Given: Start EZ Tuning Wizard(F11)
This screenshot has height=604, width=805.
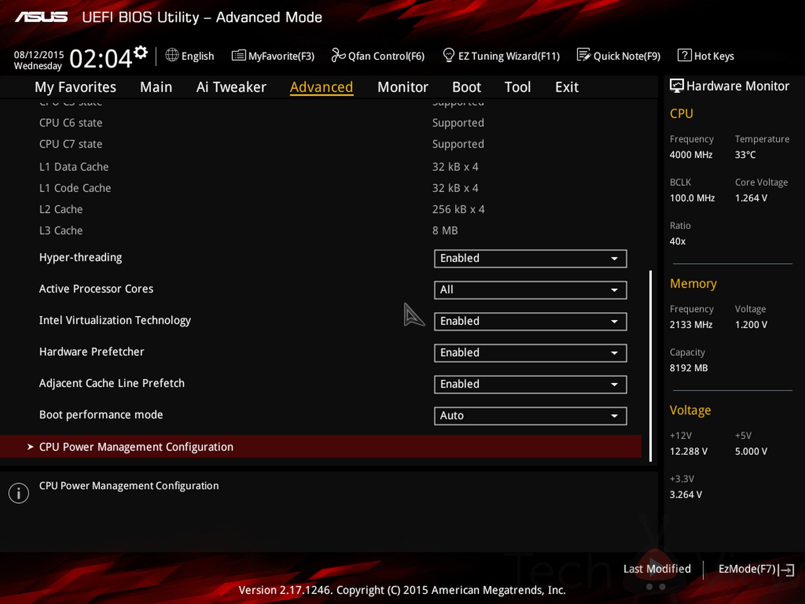Looking at the screenshot, I should 501,56.
